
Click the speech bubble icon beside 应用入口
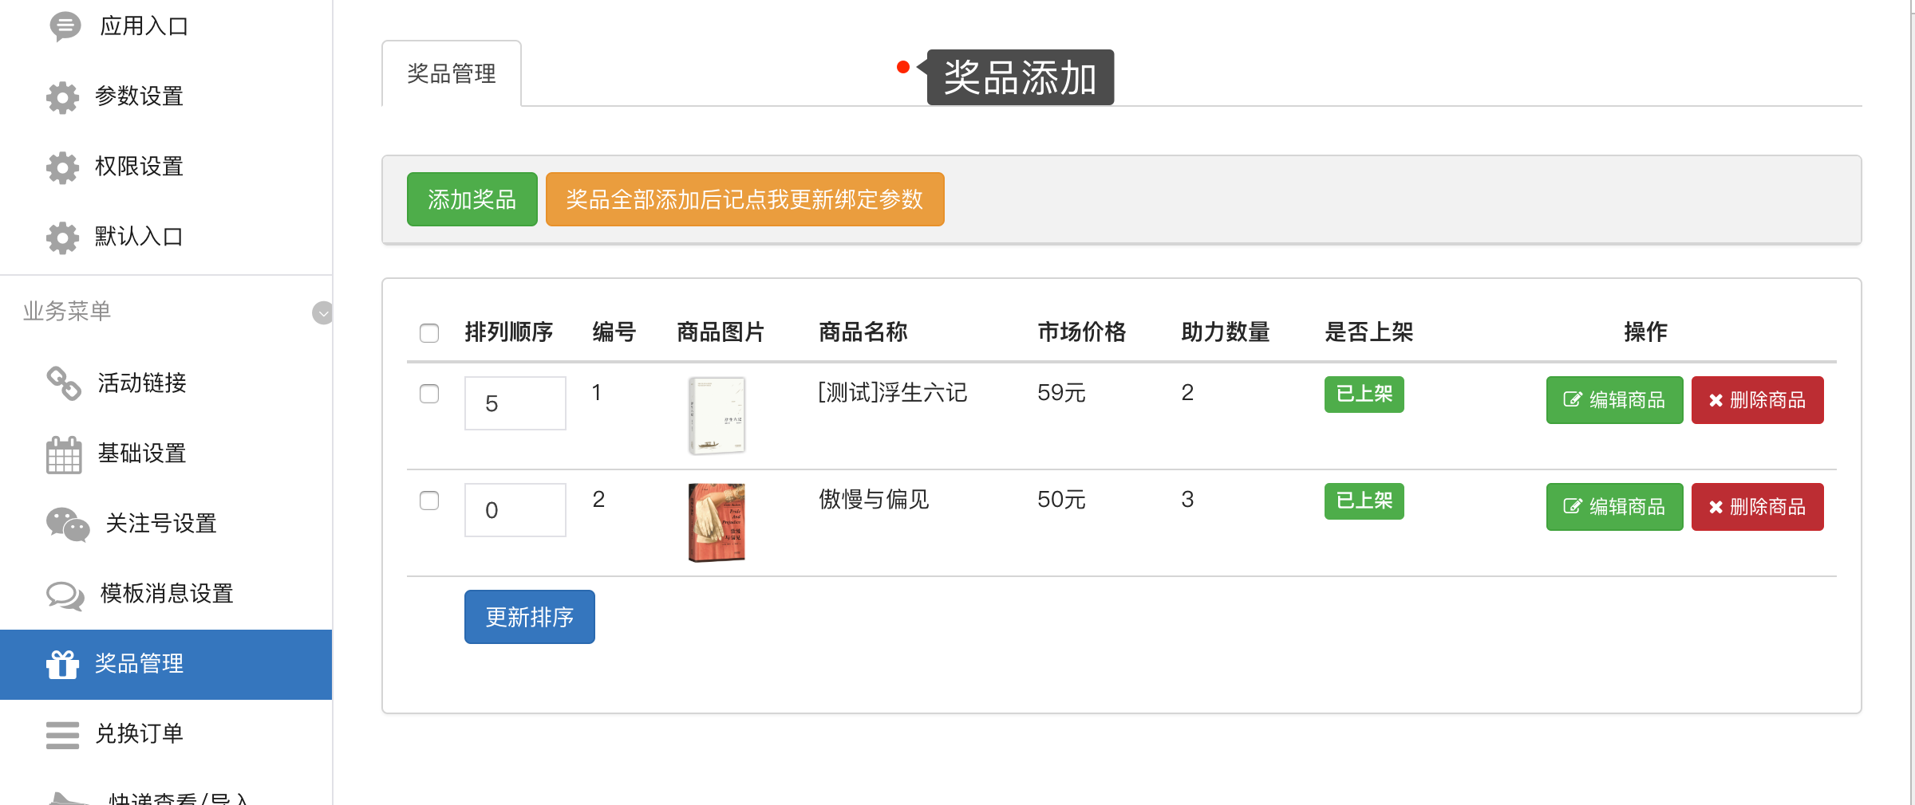[65, 26]
